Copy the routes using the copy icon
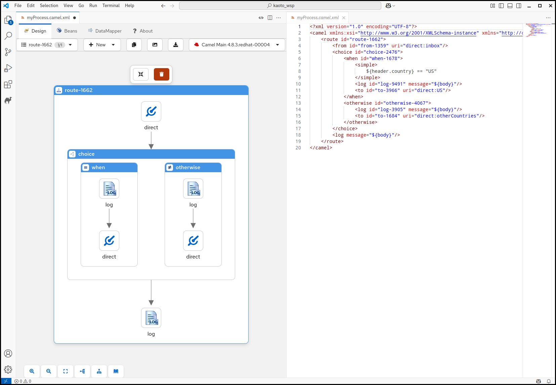This screenshot has width=556, height=385. 134,45
